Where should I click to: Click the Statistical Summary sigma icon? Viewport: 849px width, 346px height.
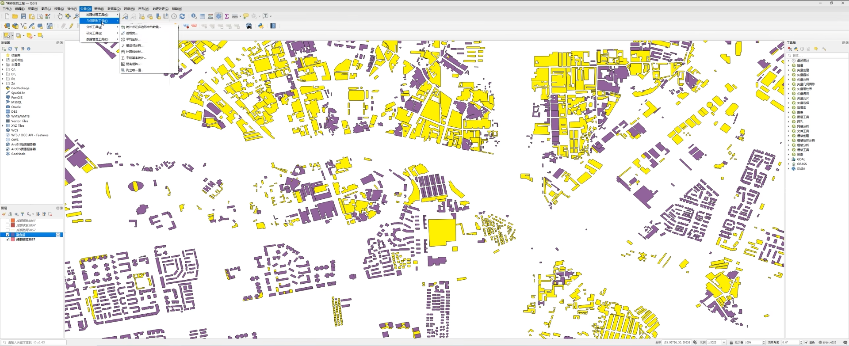[x=227, y=16]
